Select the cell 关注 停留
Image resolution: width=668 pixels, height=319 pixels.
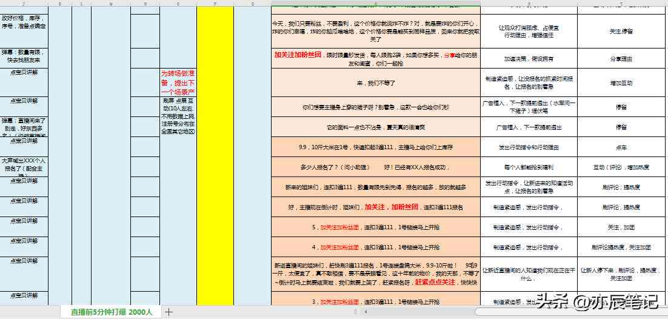[x=621, y=32]
